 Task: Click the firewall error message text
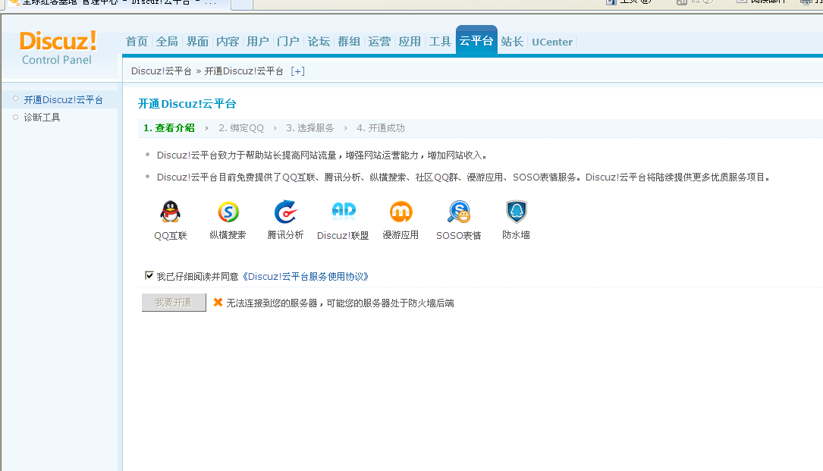click(x=340, y=303)
